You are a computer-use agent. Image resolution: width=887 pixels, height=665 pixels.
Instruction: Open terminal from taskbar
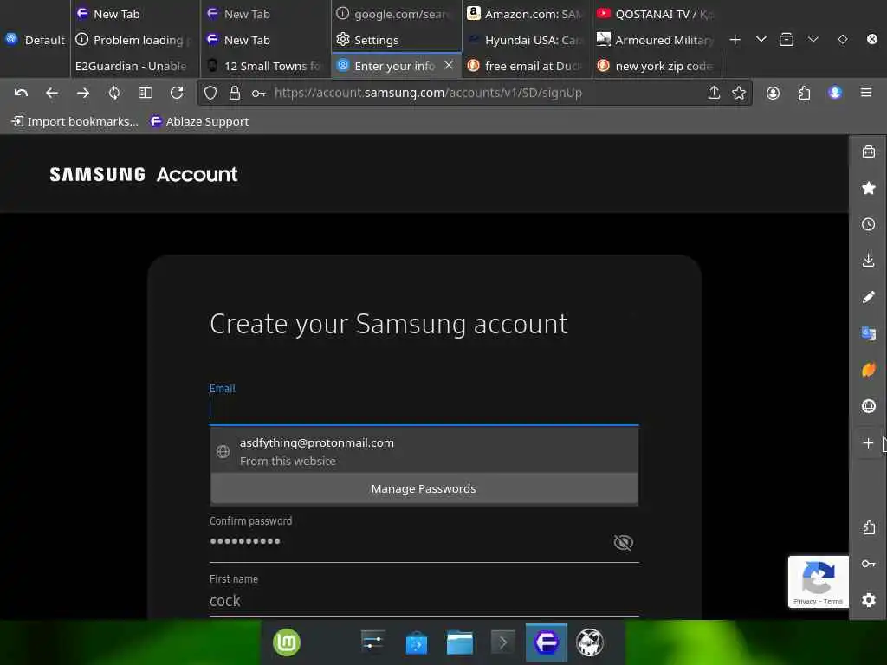click(503, 643)
